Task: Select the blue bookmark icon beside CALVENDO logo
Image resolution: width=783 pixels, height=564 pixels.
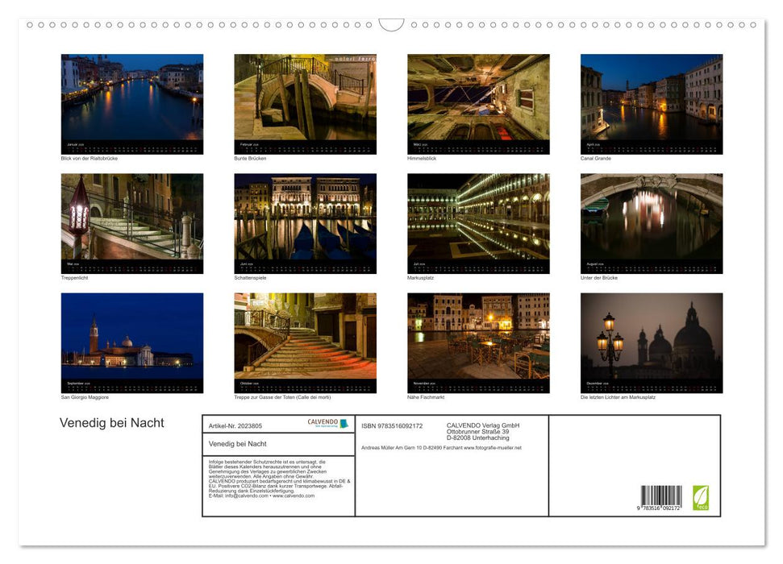Action: coord(344,424)
